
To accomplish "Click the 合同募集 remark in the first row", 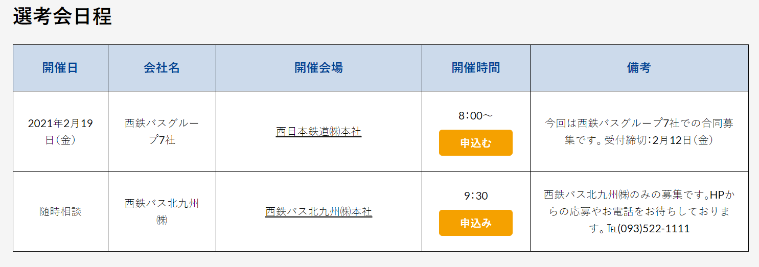I will point(639,124).
